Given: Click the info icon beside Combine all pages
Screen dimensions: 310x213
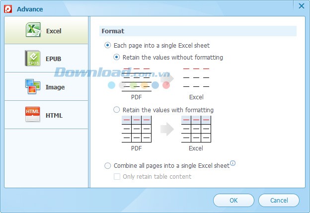Looking at the screenshot, I should [233, 163].
